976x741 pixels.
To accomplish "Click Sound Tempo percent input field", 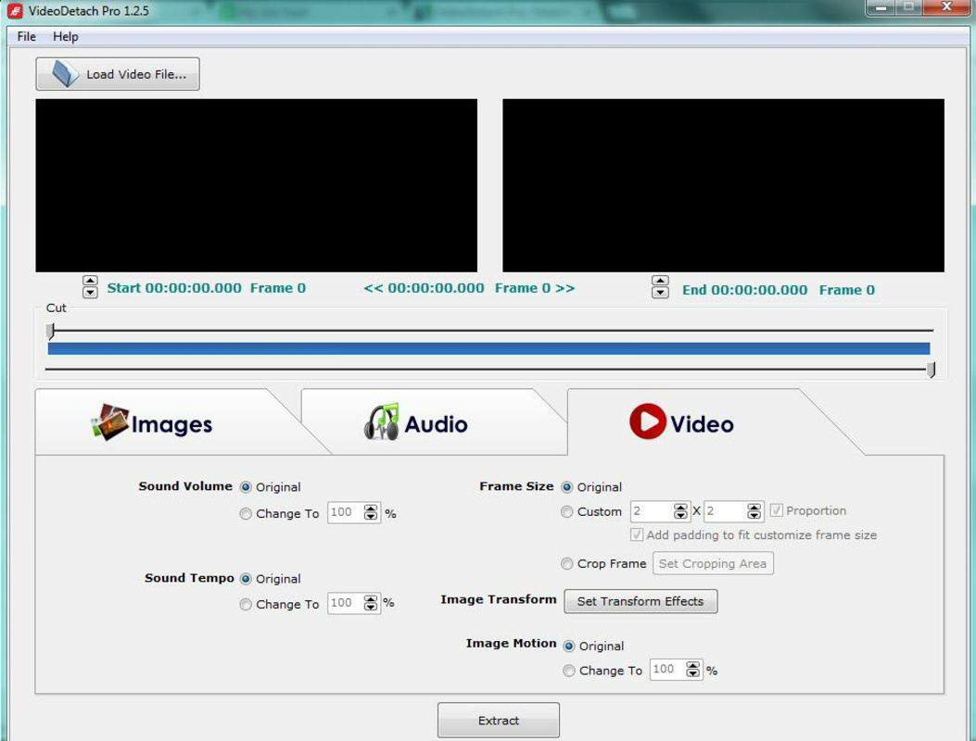I will 346,603.
